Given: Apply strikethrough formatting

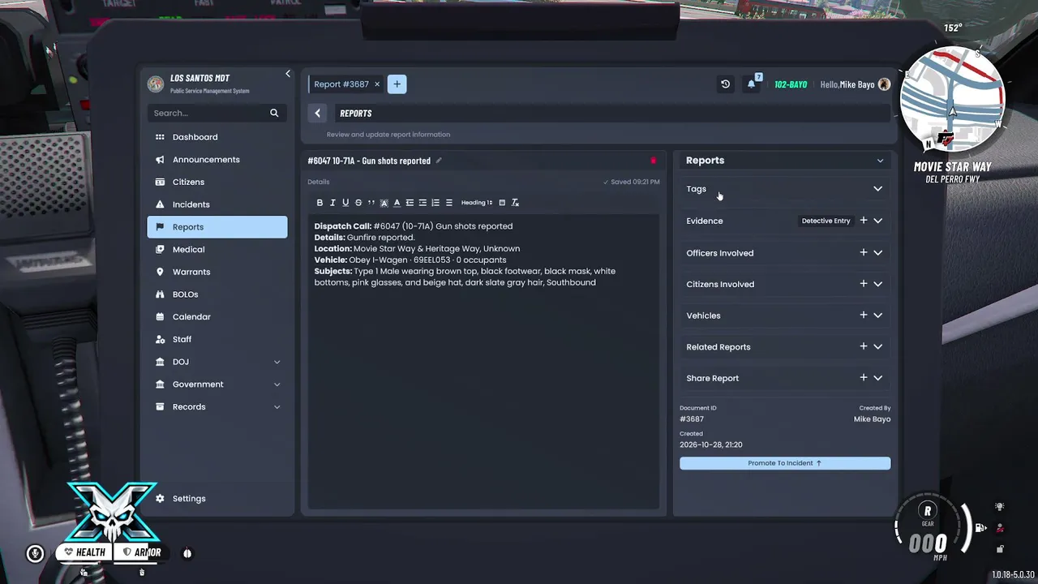Looking at the screenshot, I should [x=358, y=203].
